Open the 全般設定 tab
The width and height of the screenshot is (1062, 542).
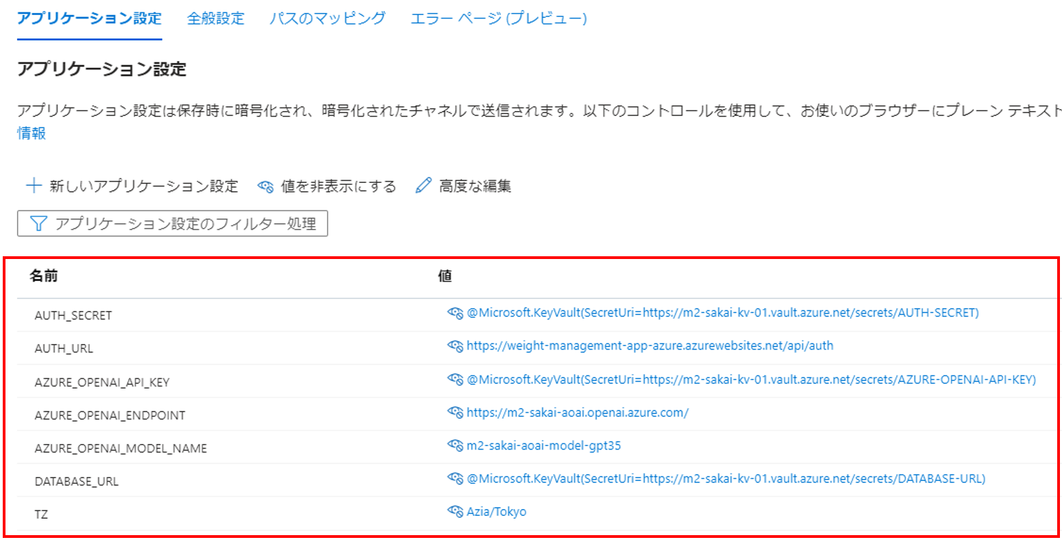click(216, 19)
